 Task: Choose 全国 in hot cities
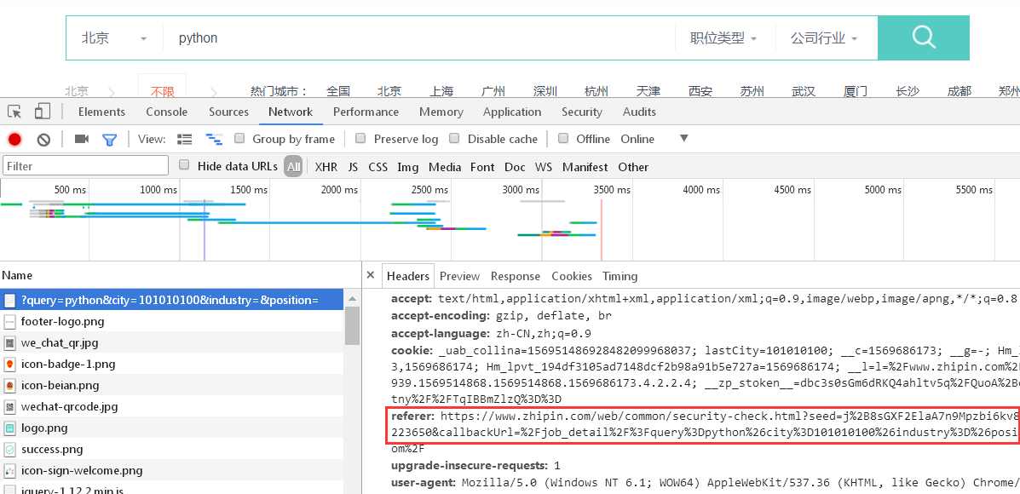point(338,92)
